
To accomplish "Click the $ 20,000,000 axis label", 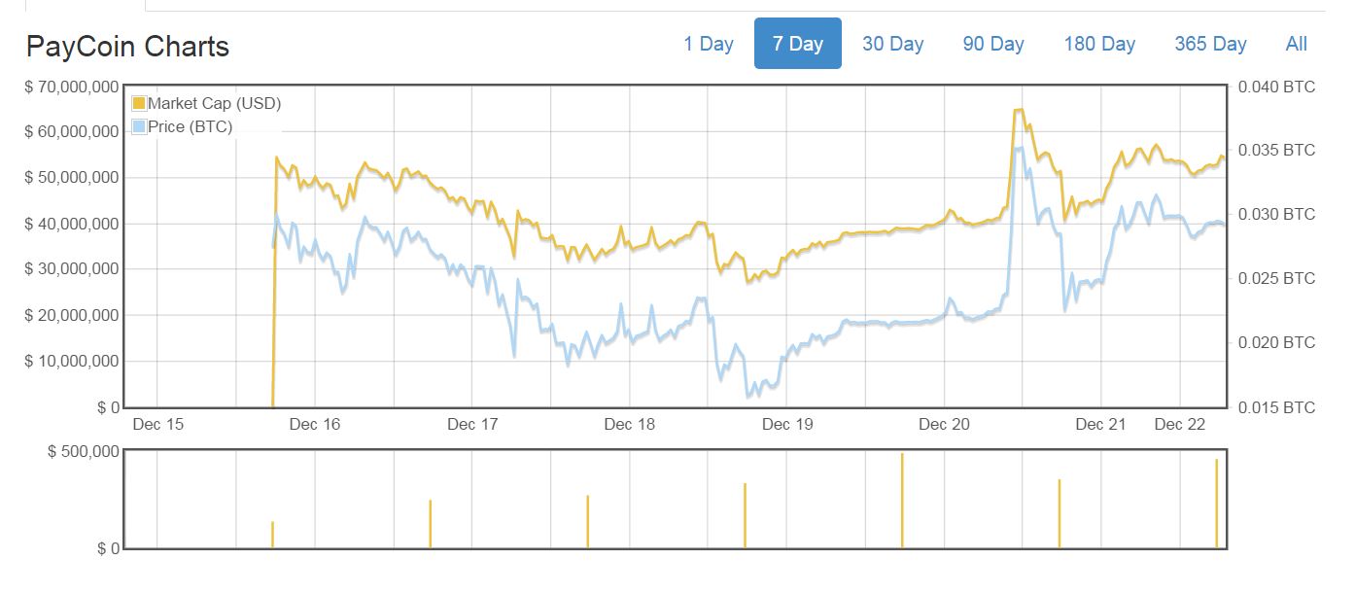I will tap(72, 315).
